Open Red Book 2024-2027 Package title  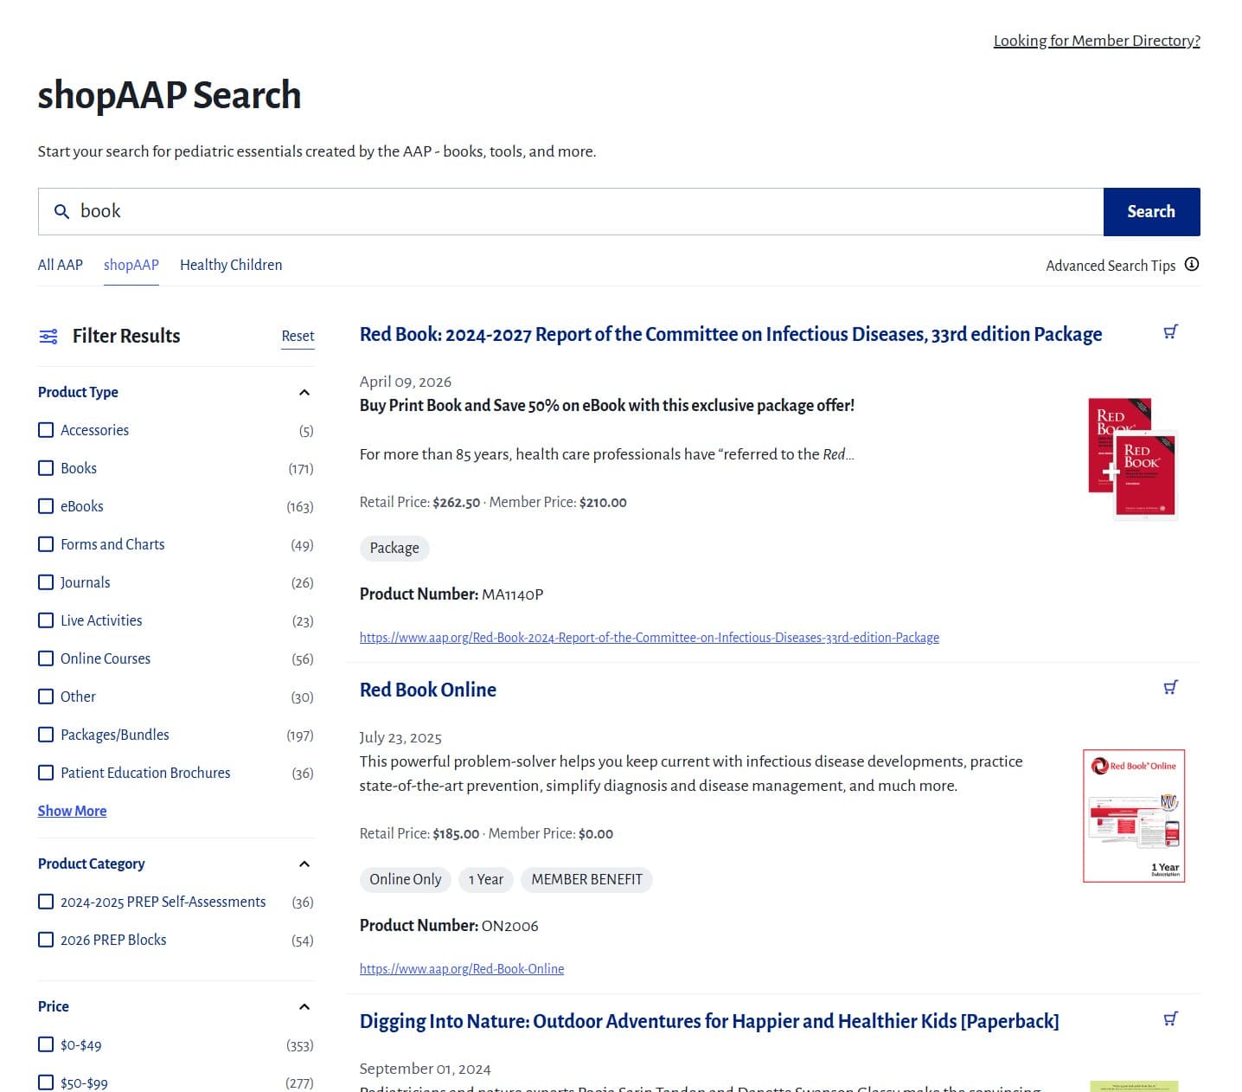pyautogui.click(x=731, y=334)
